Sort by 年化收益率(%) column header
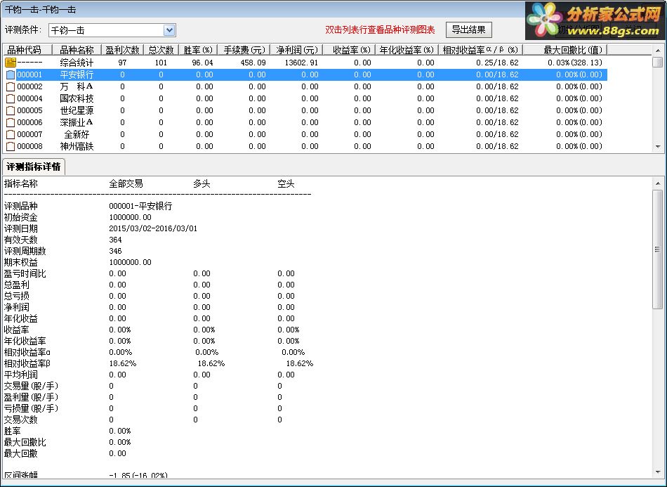Image resolution: width=667 pixels, height=487 pixels. click(x=407, y=50)
